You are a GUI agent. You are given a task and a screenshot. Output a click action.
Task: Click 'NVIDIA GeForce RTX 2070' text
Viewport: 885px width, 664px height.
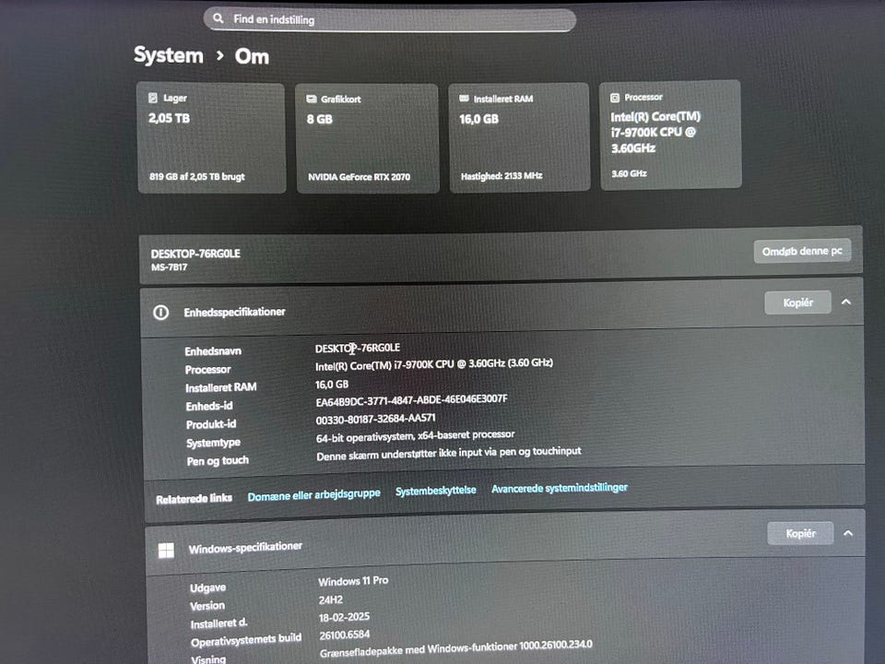[x=359, y=177]
